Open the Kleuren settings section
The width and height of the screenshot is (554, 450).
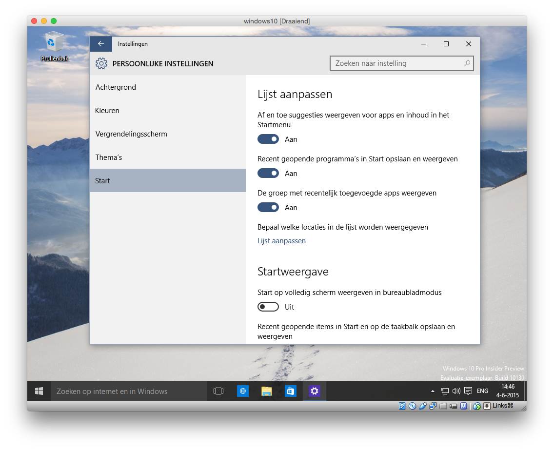108,111
